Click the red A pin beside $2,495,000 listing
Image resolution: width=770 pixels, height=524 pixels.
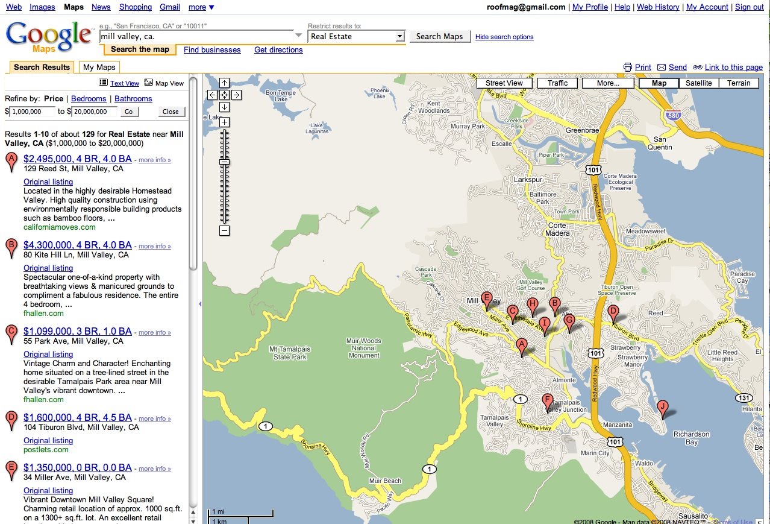tap(11, 162)
